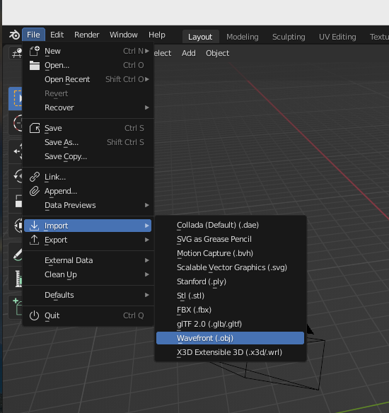Open the File menu
Screen dimensions: 389x413
[x=33, y=35]
